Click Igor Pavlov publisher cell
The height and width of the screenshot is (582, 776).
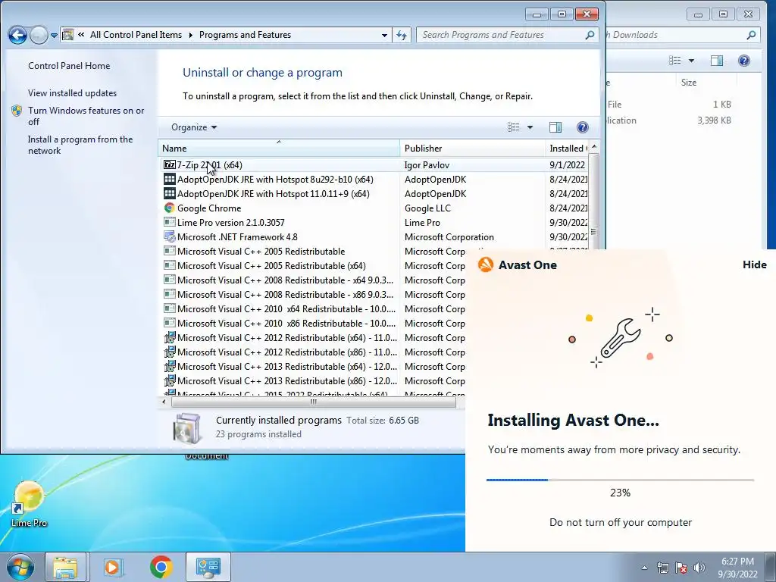point(427,164)
